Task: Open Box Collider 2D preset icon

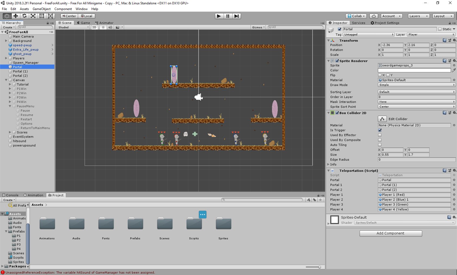Action: pyautogui.click(x=450, y=113)
